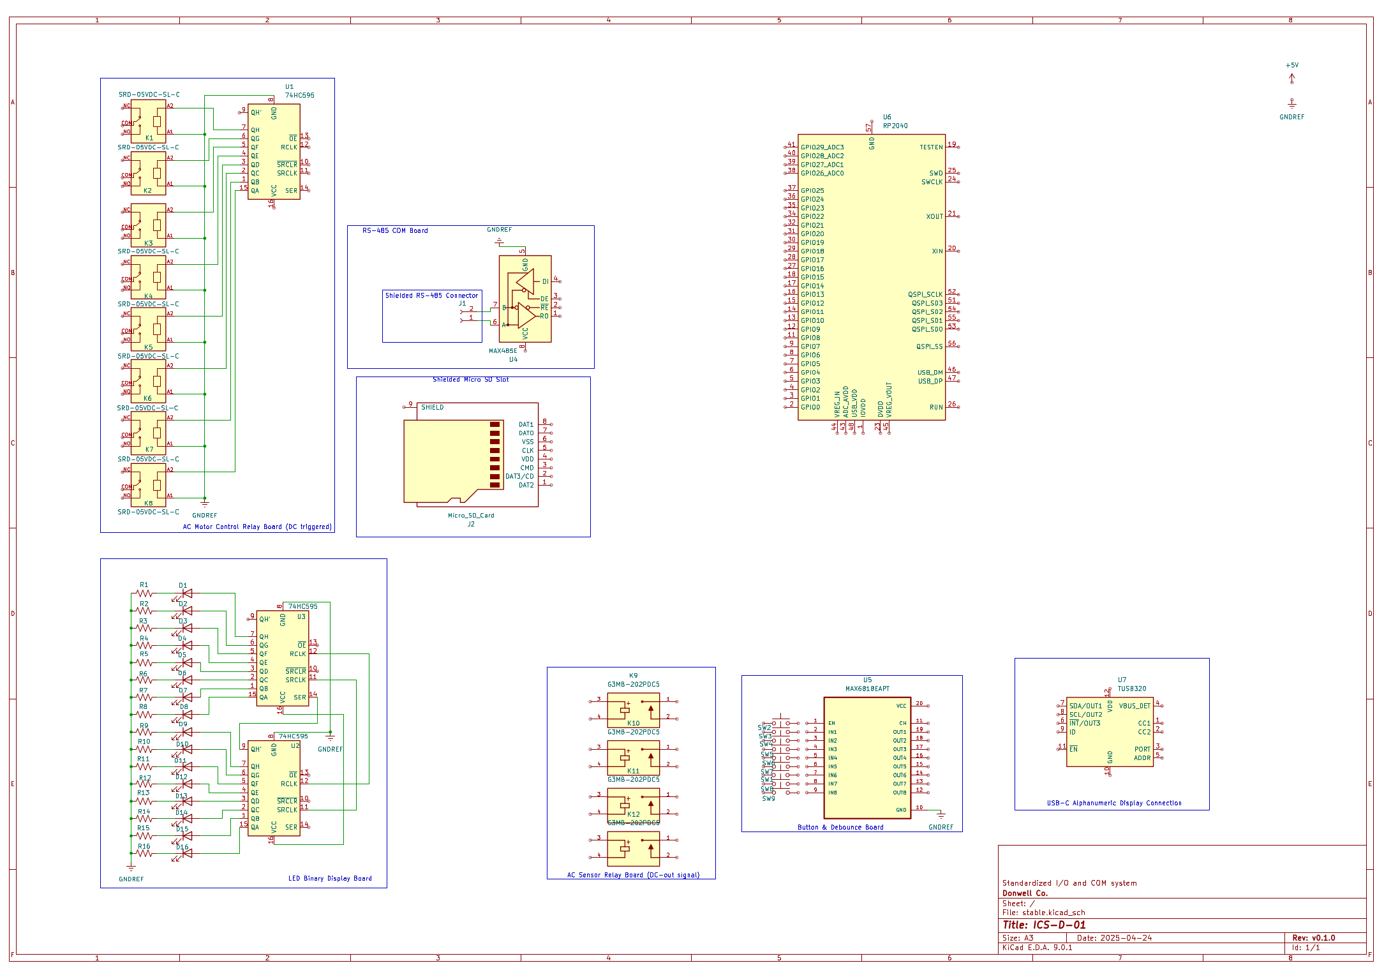Click the 'RS-485 COM Board' label
The image size is (1384, 977).
pyautogui.click(x=395, y=231)
